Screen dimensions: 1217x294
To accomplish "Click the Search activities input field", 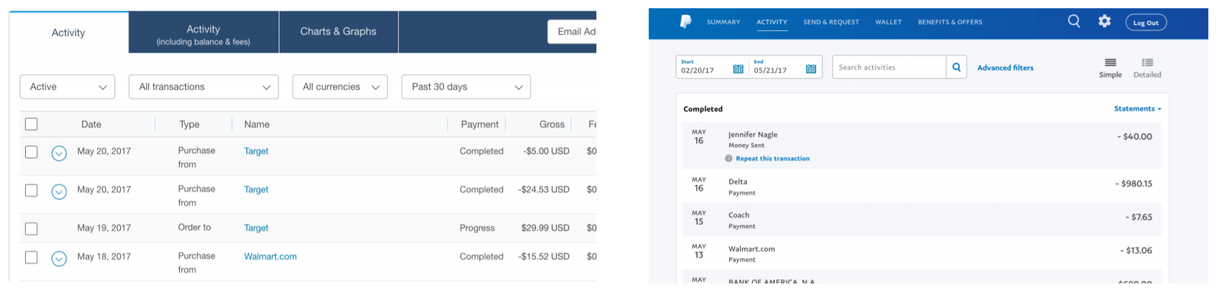I will point(889,68).
